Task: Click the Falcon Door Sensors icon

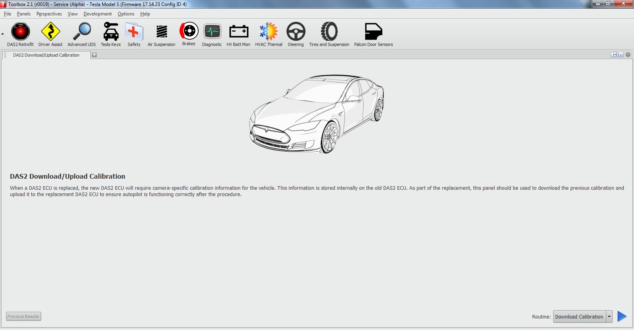Action: click(x=373, y=32)
